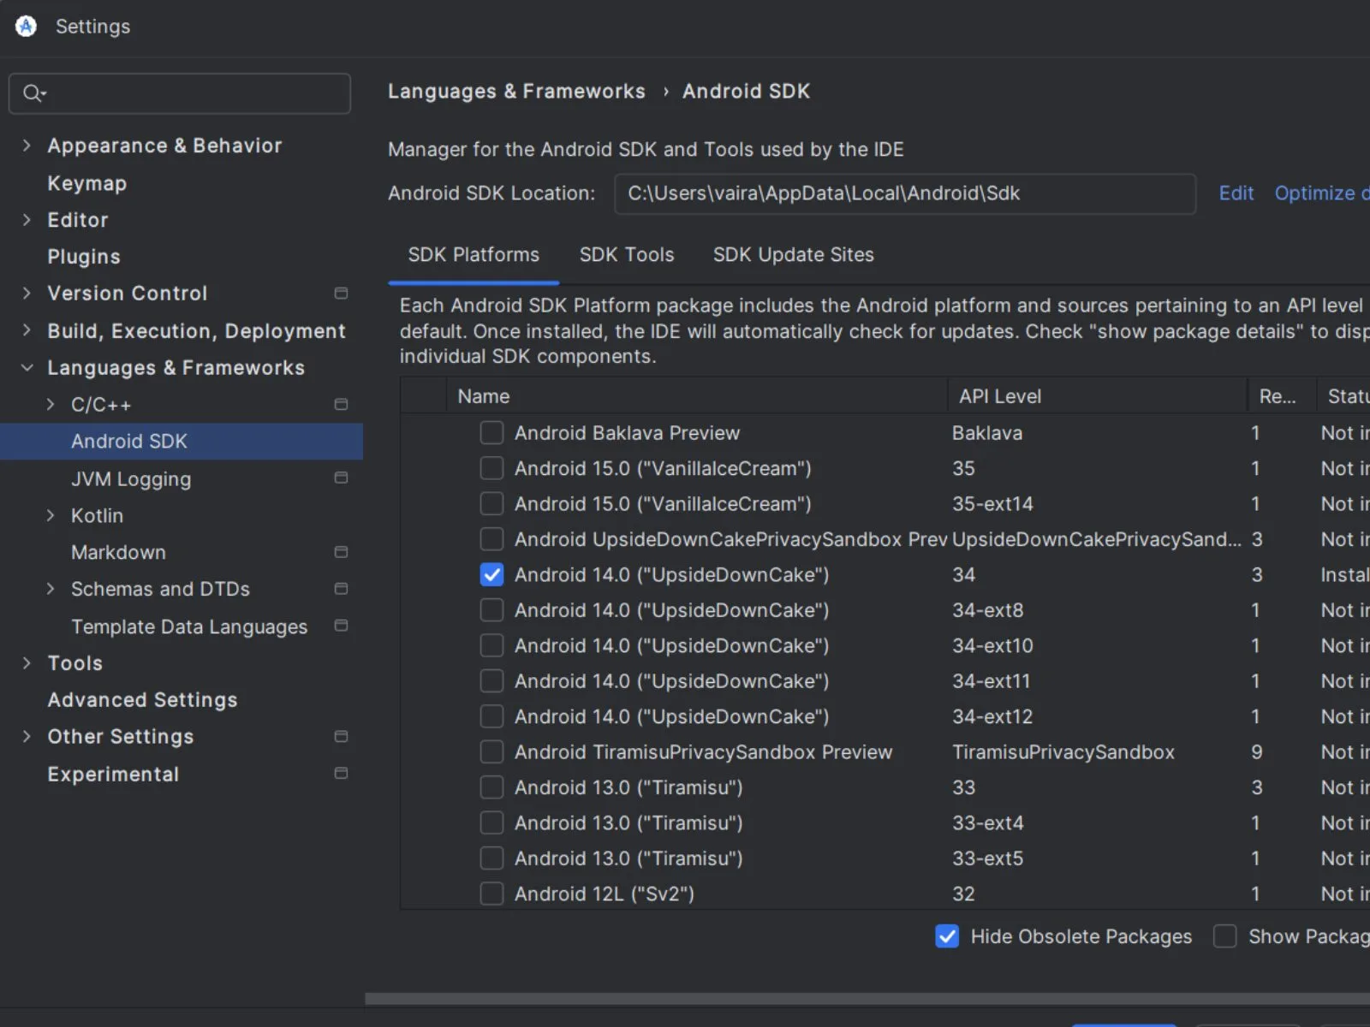Expand the Kotlin settings node
Image resolution: width=1370 pixels, height=1027 pixels.
pos(51,515)
